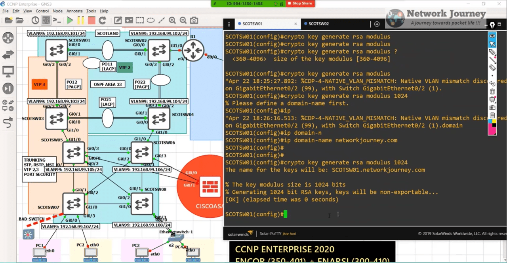Select the CISCOASA firewall node
Screen dimensions: 507x263
click(210, 186)
